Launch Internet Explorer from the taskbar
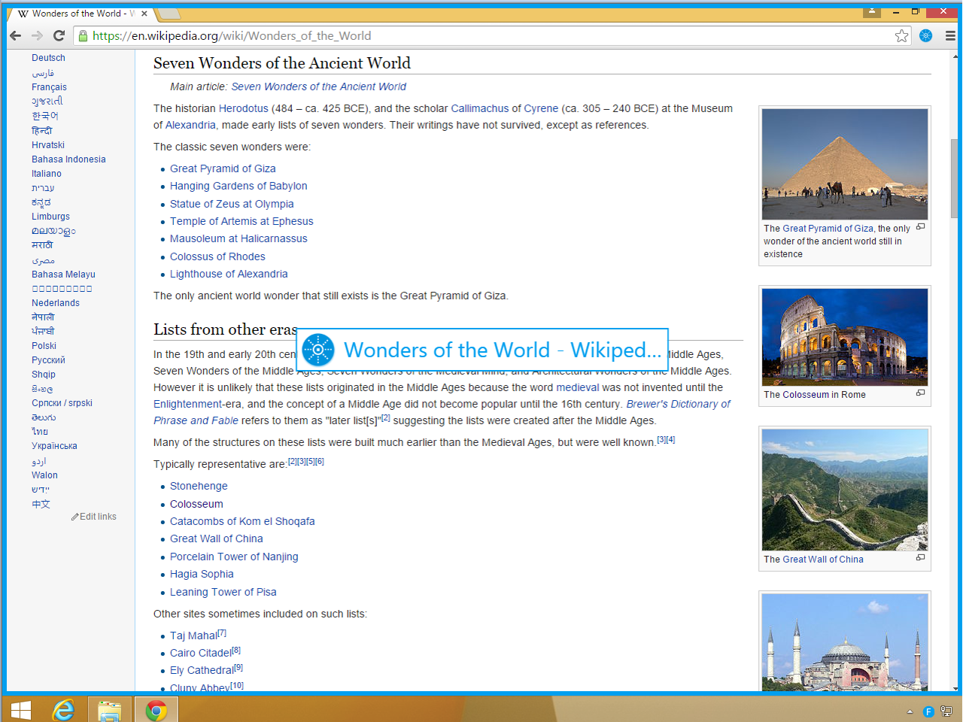Image resolution: width=963 pixels, height=722 pixels. 64,710
